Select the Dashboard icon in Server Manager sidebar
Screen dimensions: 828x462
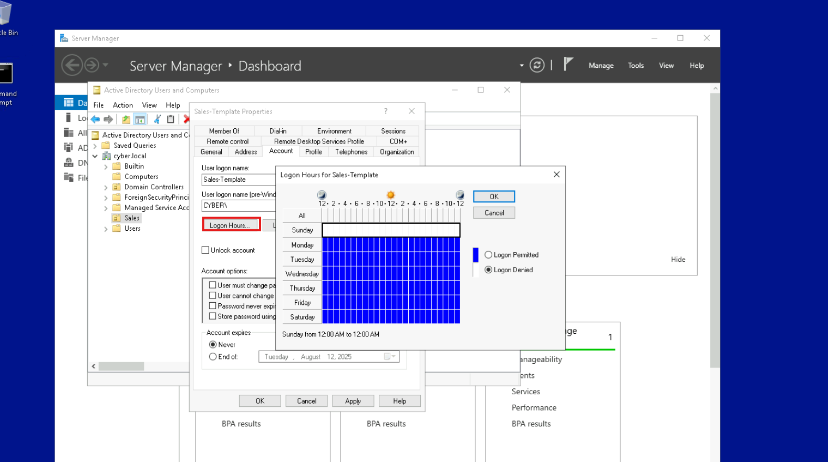coord(69,102)
